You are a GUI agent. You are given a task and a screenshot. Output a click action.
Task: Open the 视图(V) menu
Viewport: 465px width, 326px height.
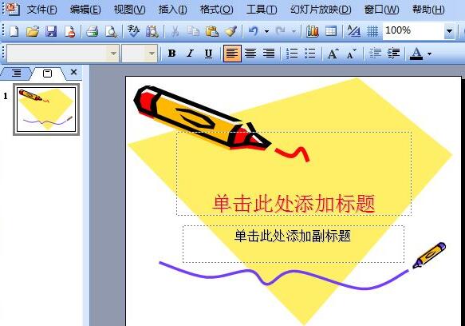coord(129,10)
